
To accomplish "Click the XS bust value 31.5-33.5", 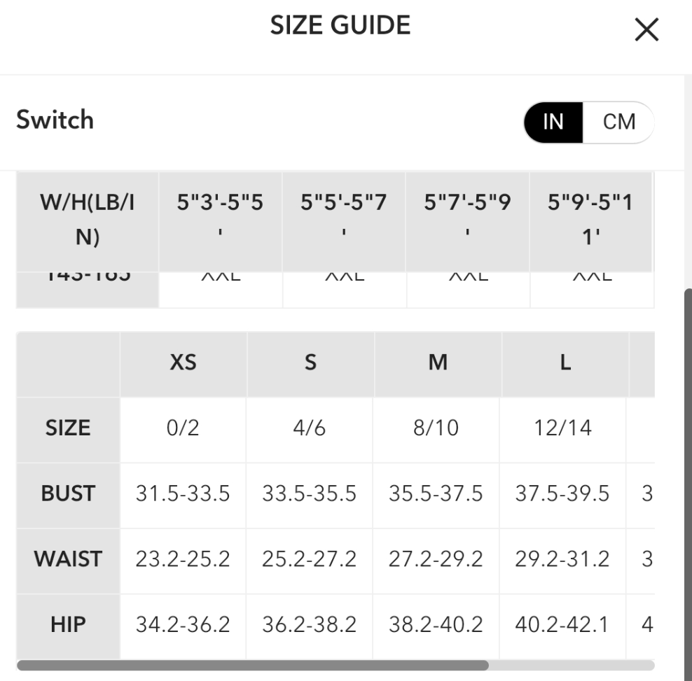I will (x=183, y=494).
